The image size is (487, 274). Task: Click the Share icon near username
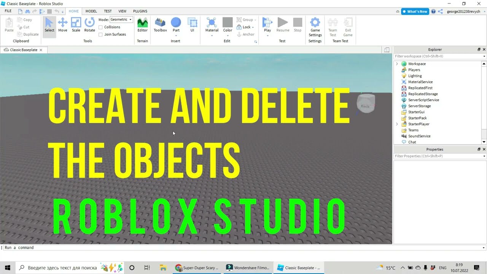pyautogui.click(x=440, y=11)
